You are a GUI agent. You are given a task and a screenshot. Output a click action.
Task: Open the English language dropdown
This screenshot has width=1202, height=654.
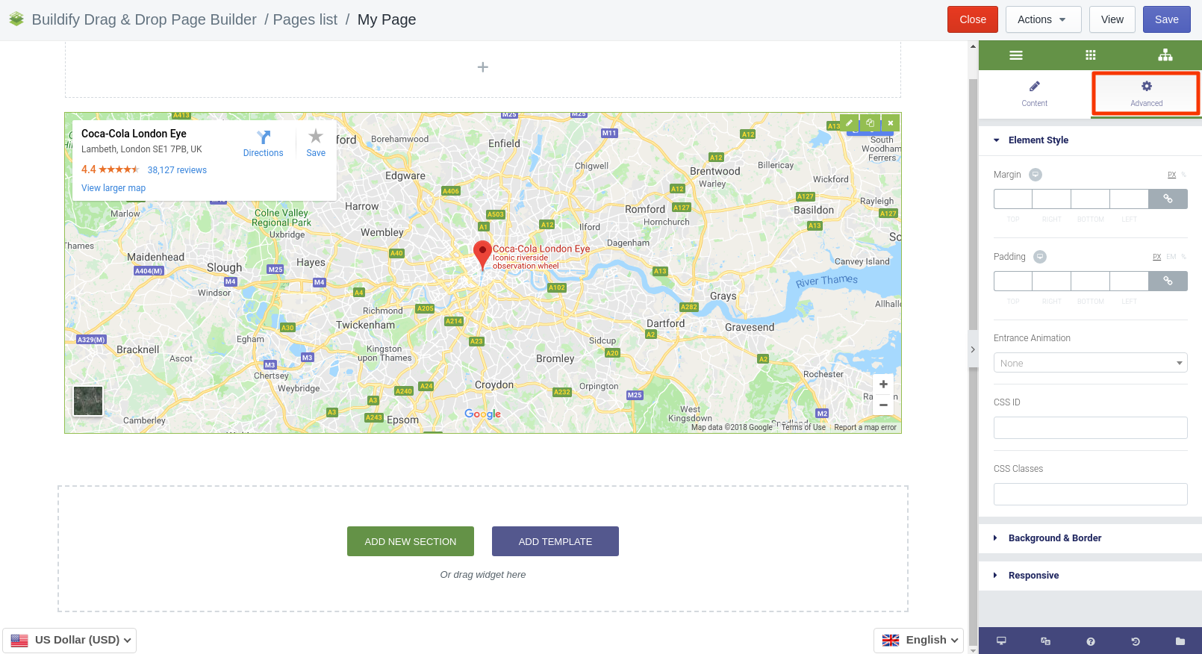(919, 641)
